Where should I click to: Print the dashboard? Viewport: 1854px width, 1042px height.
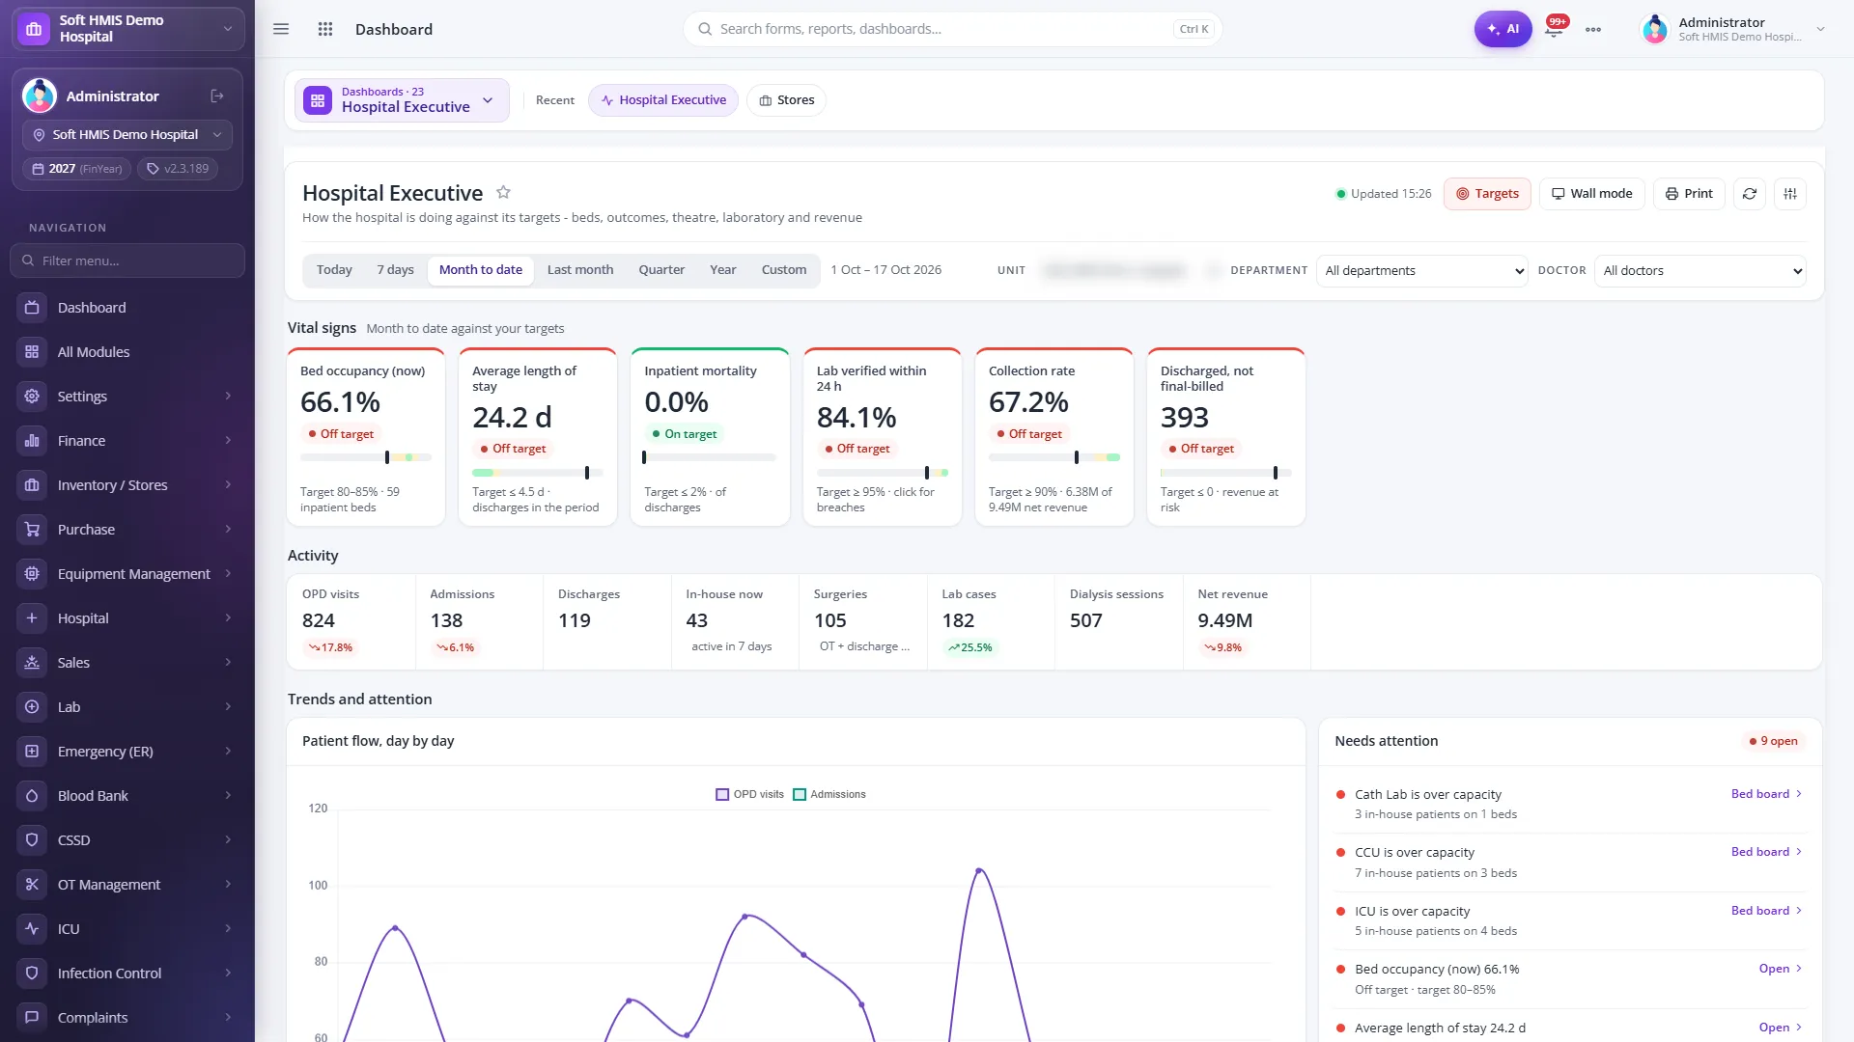point(1689,194)
